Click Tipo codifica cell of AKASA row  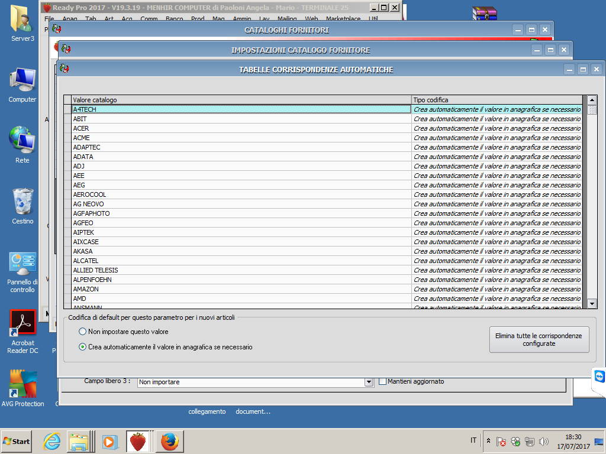pyautogui.click(x=497, y=251)
